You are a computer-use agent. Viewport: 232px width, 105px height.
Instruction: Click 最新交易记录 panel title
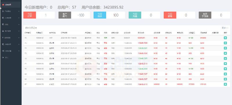pos(31,28)
